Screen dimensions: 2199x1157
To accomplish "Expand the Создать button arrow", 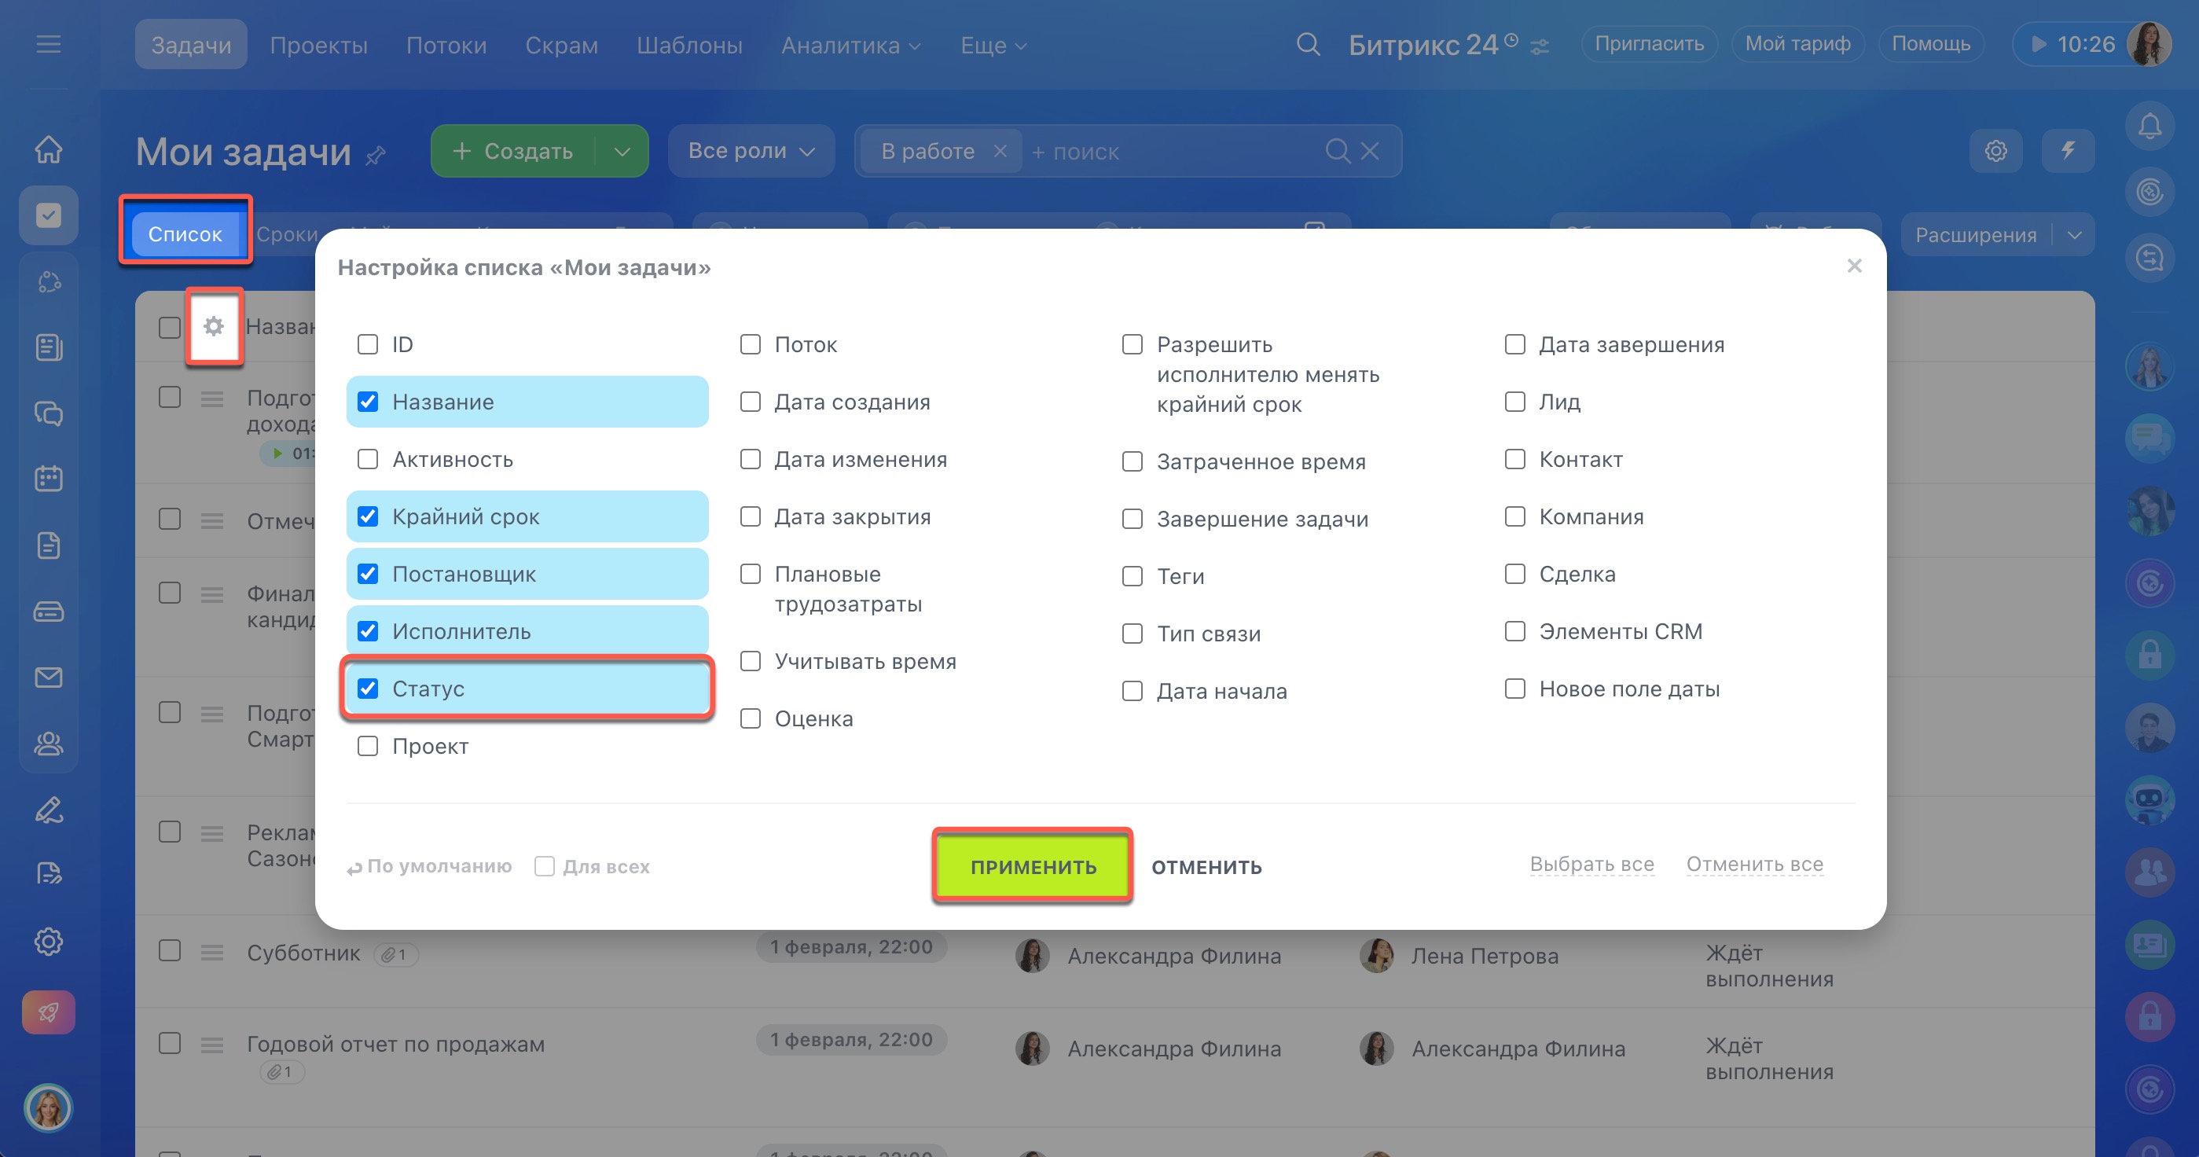I will (x=622, y=151).
